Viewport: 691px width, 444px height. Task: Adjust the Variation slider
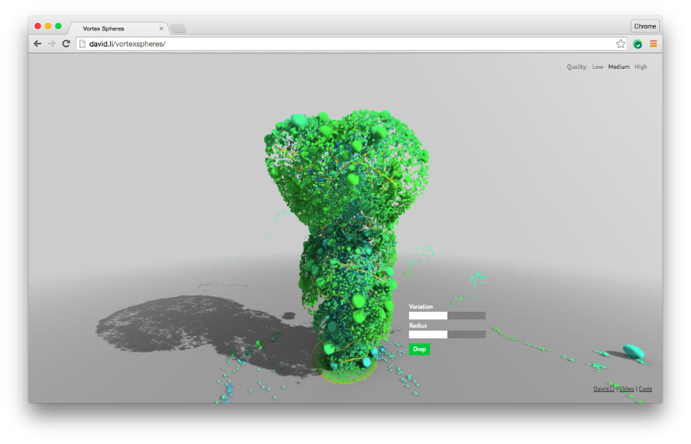coord(447,315)
